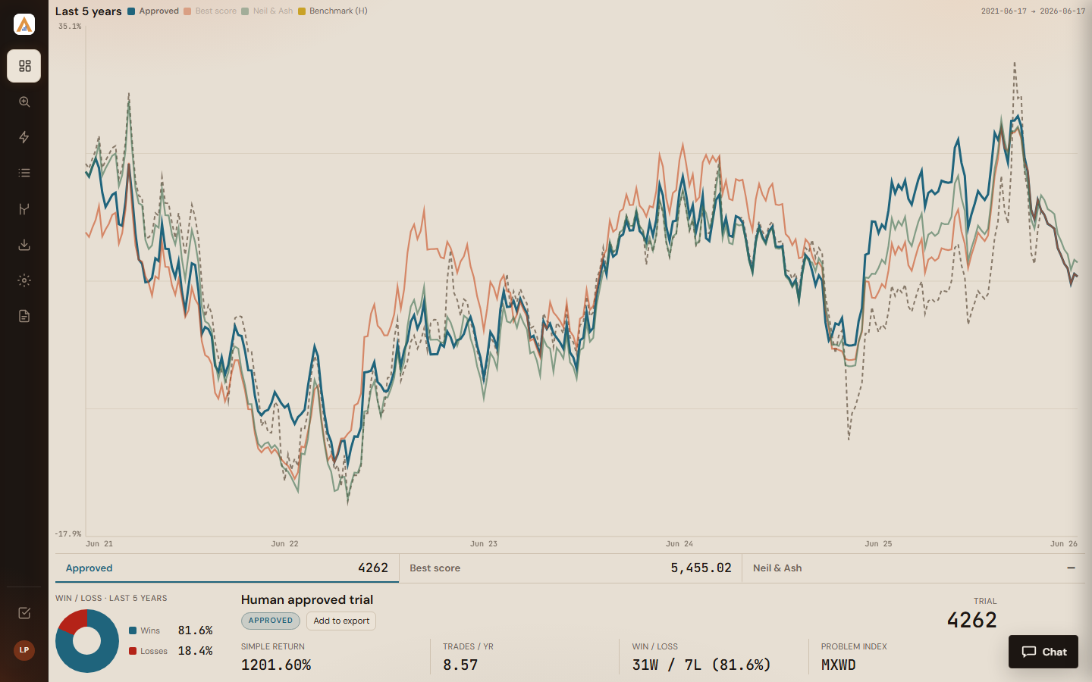Click the Jun 23 x-axis label
Viewport: 1092px width, 682px height.
pos(484,544)
